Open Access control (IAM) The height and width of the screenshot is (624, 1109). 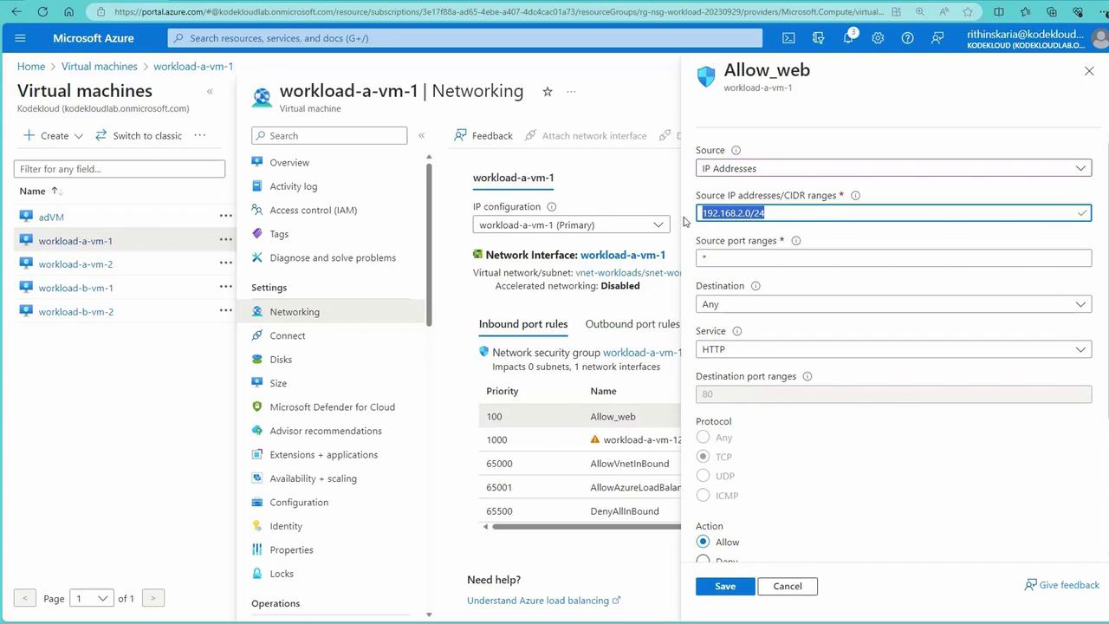314,210
